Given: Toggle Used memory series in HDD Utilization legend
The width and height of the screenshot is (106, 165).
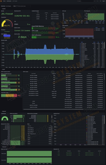Looking at the screenshot, I should 98,29.
